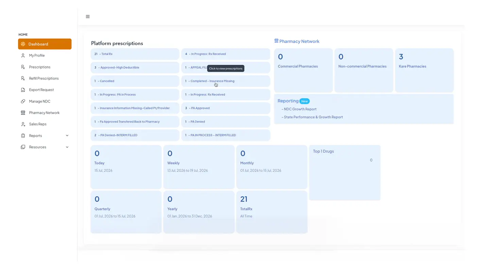Click the Resources library icon
Screen dimensions: 480x270
pyautogui.click(x=23, y=147)
